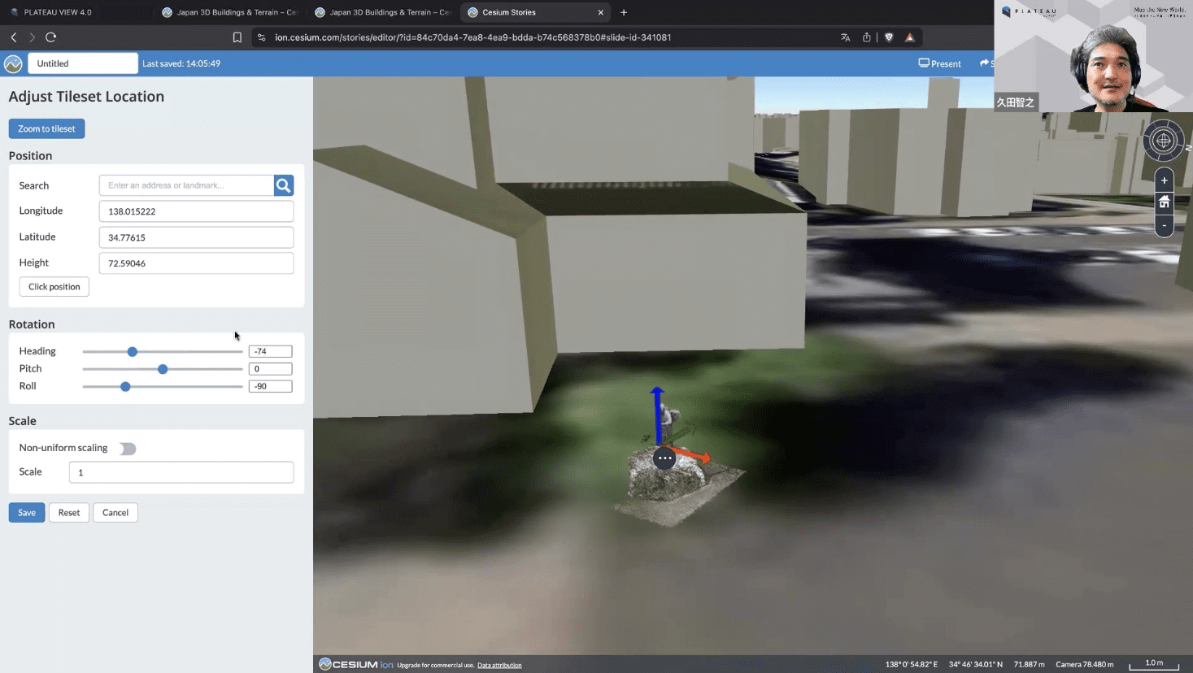Open a new browser tab
This screenshot has width=1193, height=673.
(x=624, y=12)
